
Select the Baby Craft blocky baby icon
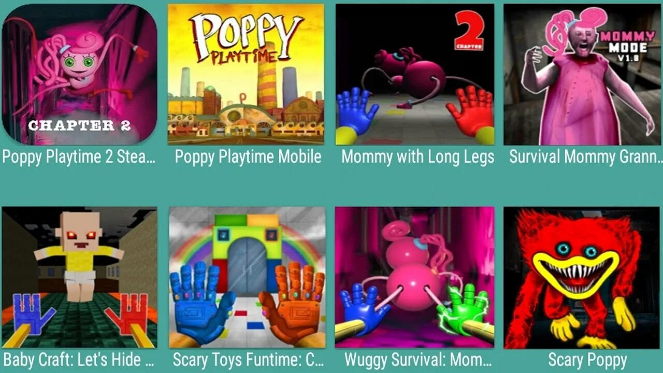[79, 277]
